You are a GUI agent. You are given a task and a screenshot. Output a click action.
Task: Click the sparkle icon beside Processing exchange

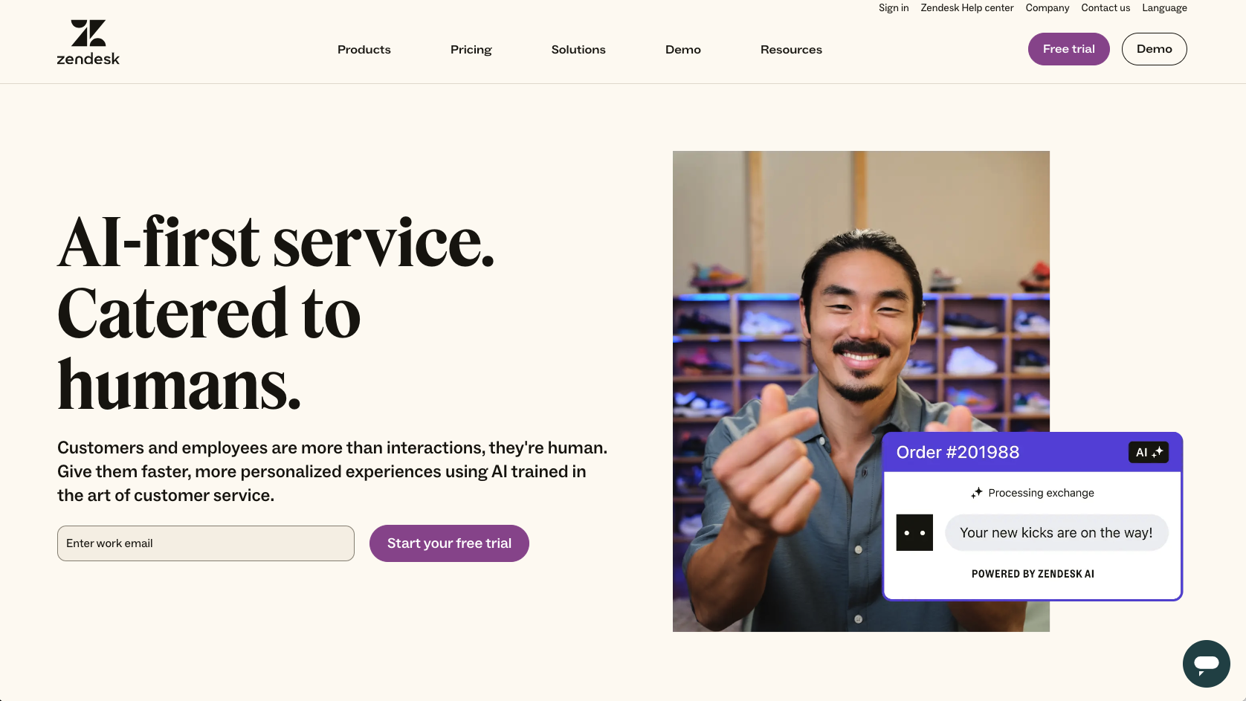pyautogui.click(x=977, y=493)
